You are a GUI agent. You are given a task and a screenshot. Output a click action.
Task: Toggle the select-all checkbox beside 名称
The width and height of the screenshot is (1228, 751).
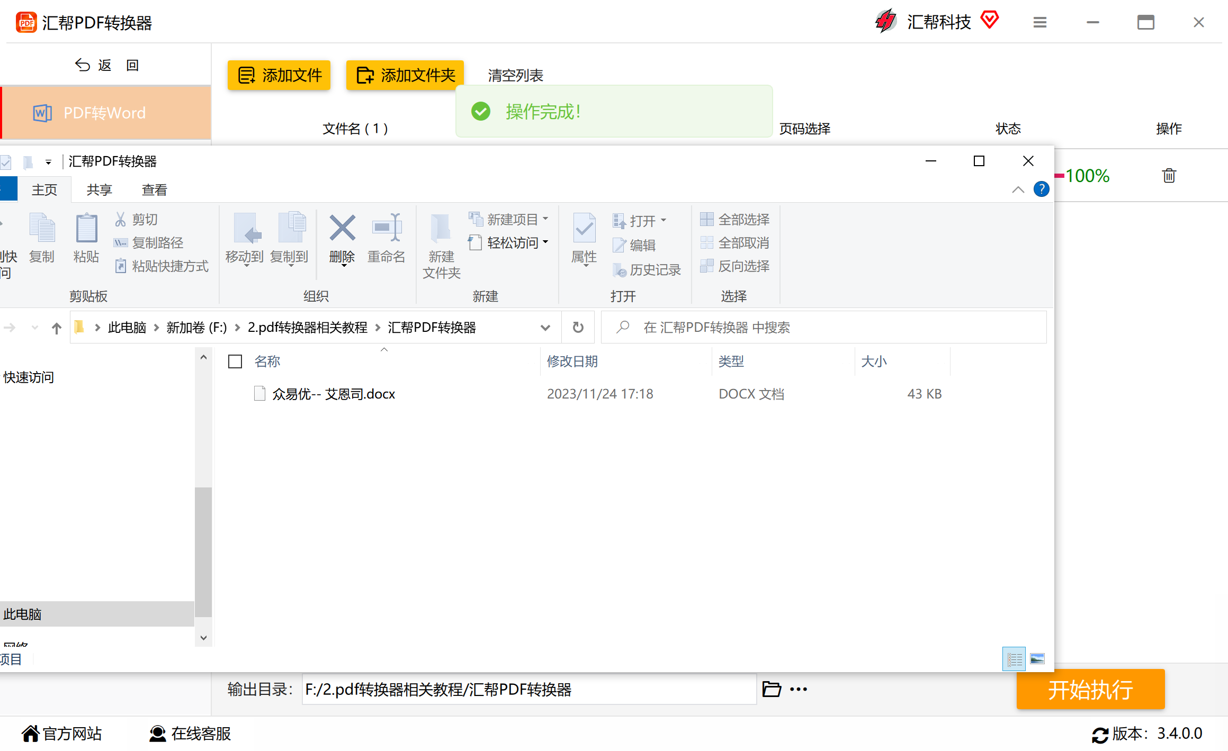pos(235,361)
